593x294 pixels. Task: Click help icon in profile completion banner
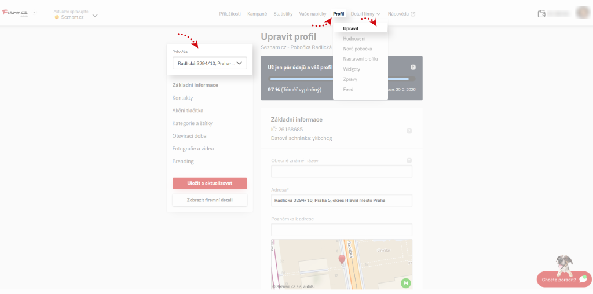click(413, 68)
